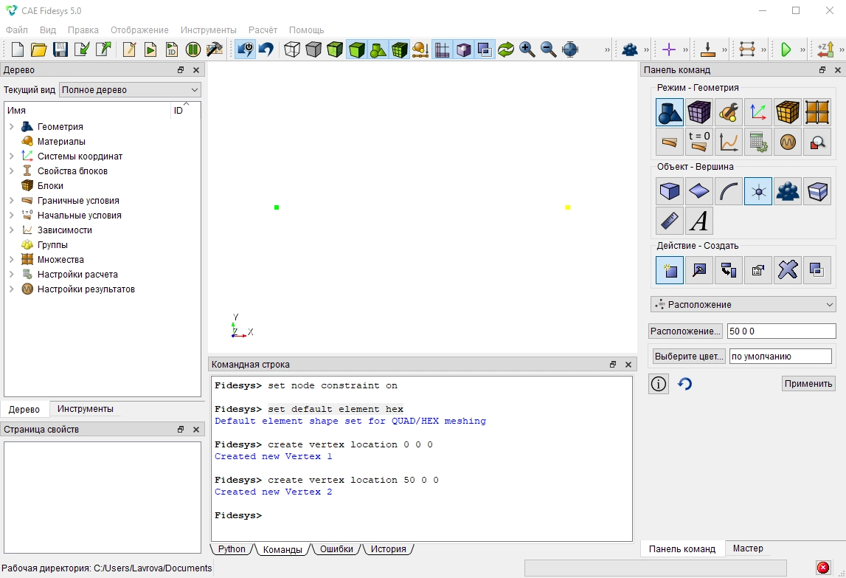Click zoom in magnifier icon
Viewport: 846px width, 578px height.
(x=527, y=49)
